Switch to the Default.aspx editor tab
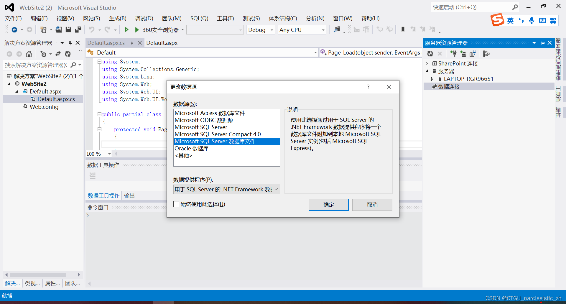The width and height of the screenshot is (566, 304). [x=162, y=43]
